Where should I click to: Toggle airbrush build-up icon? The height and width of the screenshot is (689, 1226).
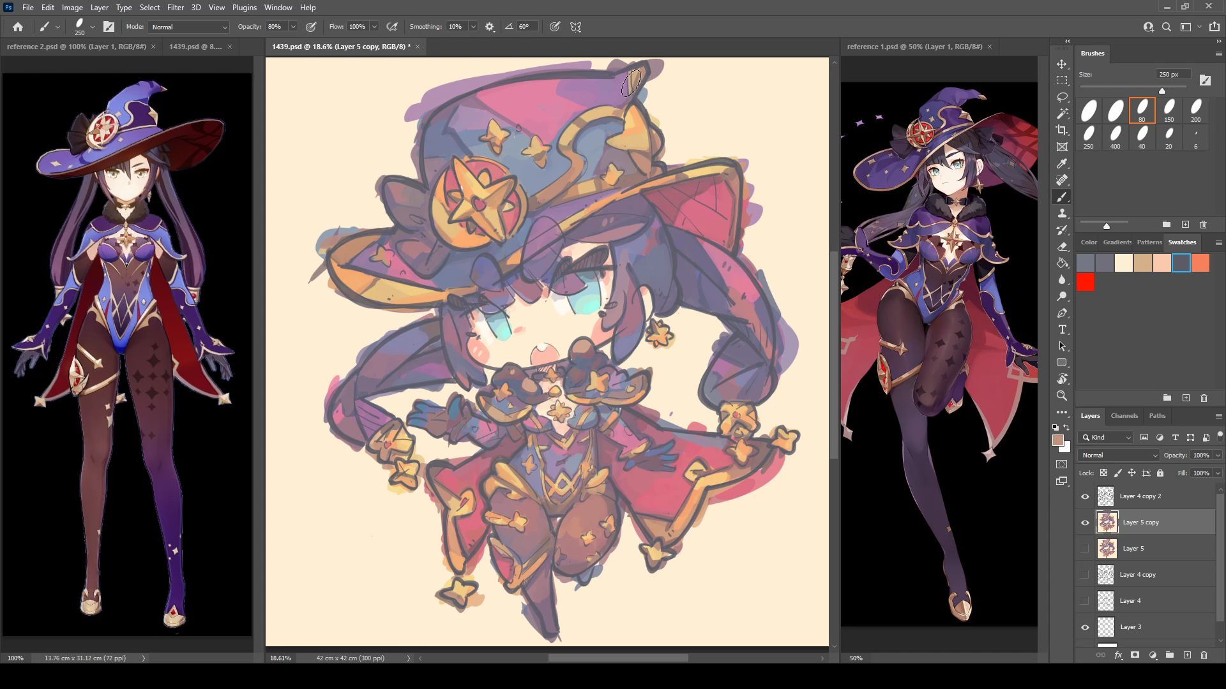pos(392,27)
